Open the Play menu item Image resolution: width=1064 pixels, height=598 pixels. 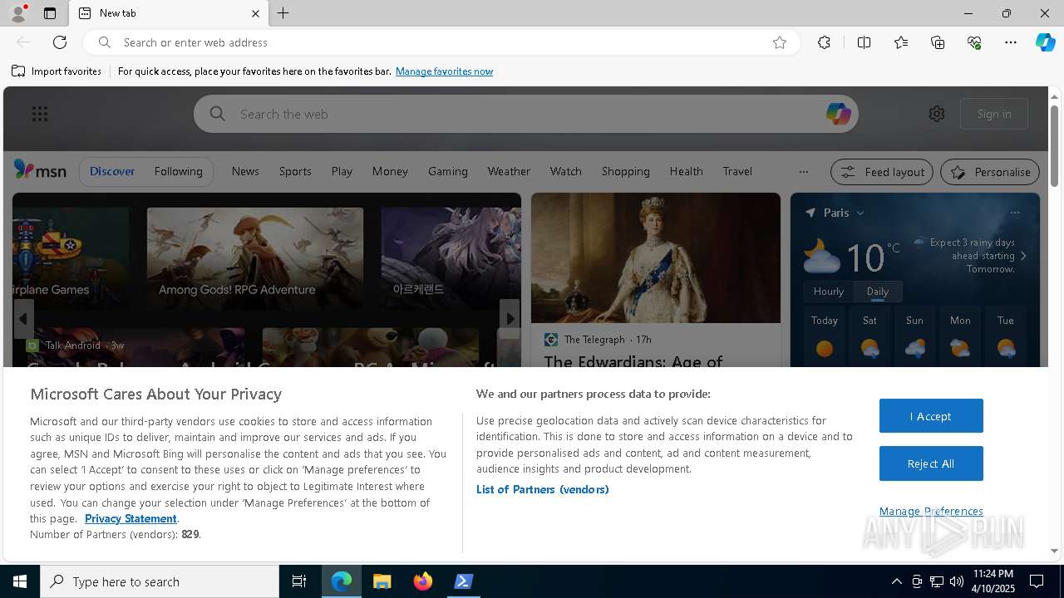click(x=342, y=171)
